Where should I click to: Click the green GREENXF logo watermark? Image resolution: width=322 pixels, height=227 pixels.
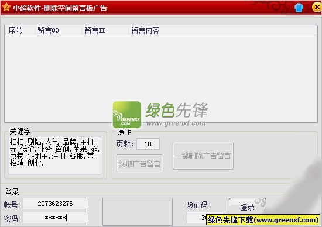click(x=127, y=115)
